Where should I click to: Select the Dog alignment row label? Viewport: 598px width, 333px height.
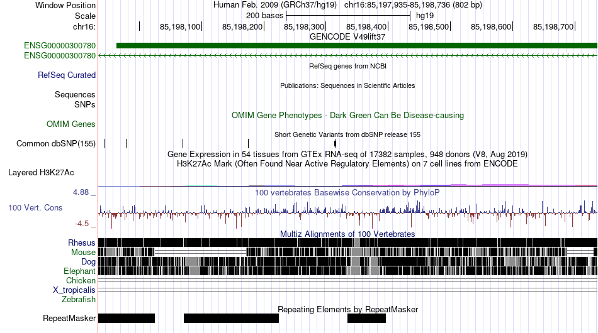[88, 261]
